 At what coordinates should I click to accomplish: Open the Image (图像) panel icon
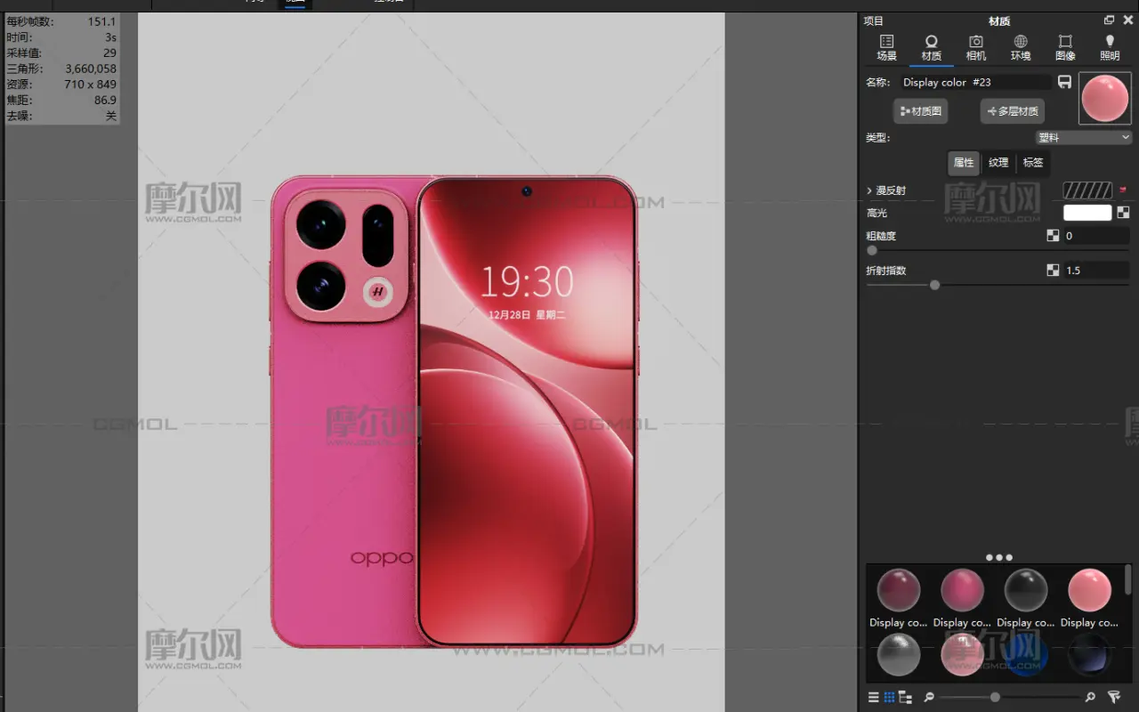(1065, 47)
